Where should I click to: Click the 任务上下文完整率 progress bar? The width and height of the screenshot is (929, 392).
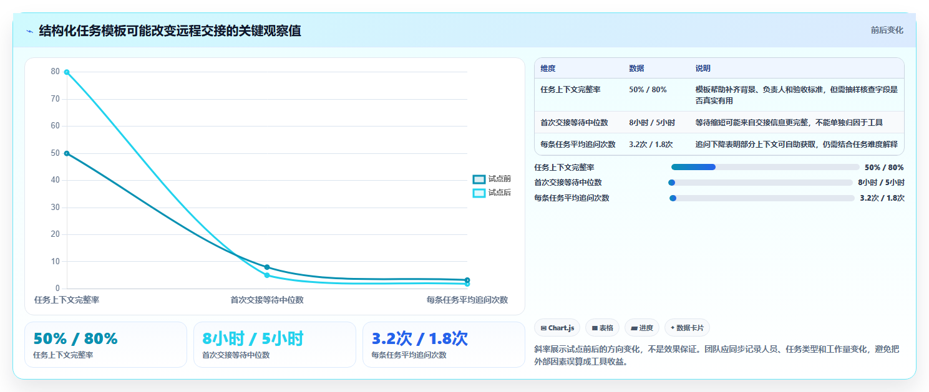(766, 167)
